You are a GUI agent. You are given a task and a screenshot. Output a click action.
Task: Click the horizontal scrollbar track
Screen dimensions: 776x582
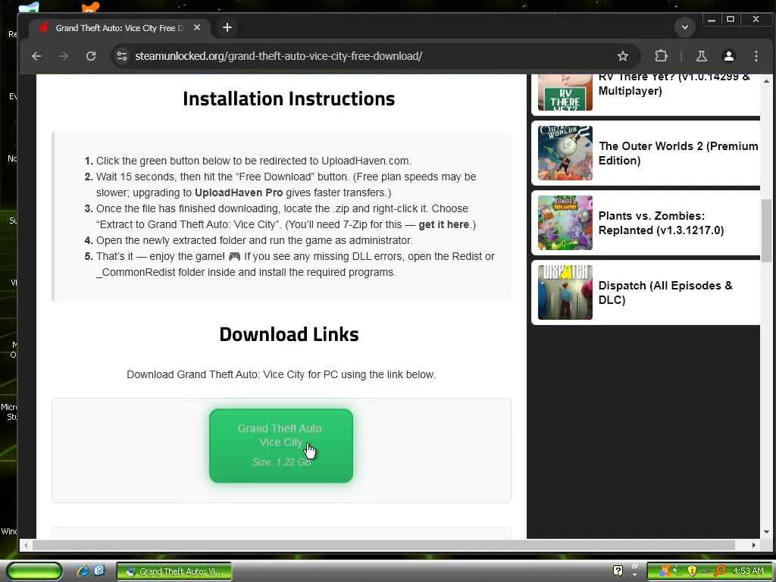390,545
